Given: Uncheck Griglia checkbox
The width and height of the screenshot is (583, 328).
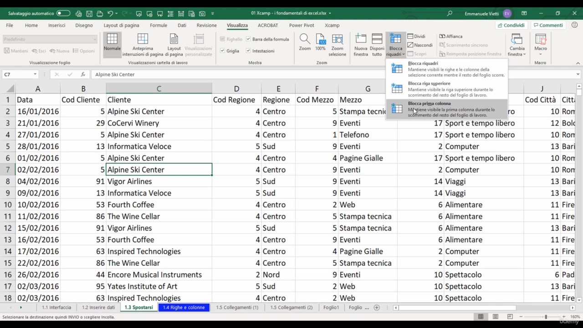Looking at the screenshot, I should 223,51.
